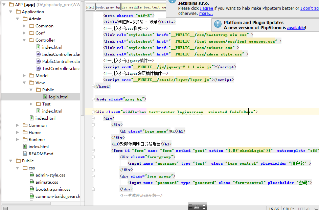The image size is (319, 210).
Task: Click the UTF-8 encoding indicator
Action: coord(304,209)
